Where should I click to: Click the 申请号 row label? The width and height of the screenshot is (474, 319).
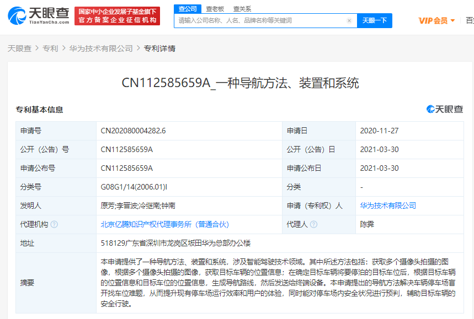[31, 131]
